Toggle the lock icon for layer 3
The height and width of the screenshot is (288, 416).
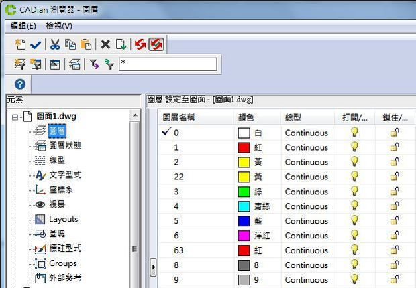395,191
